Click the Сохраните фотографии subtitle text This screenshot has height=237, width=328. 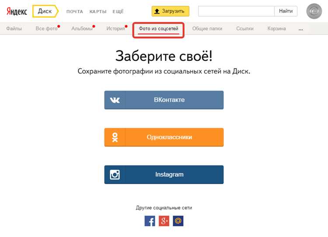pyautogui.click(x=164, y=71)
